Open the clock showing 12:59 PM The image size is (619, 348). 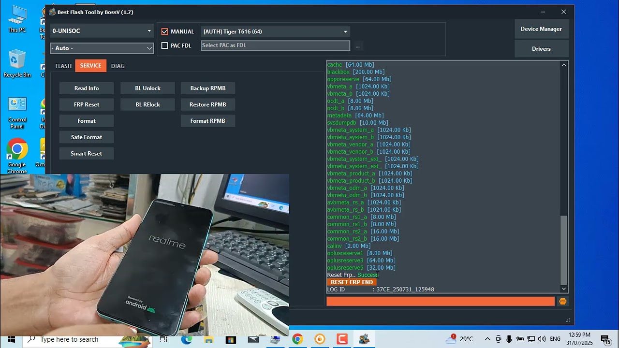[580, 339]
